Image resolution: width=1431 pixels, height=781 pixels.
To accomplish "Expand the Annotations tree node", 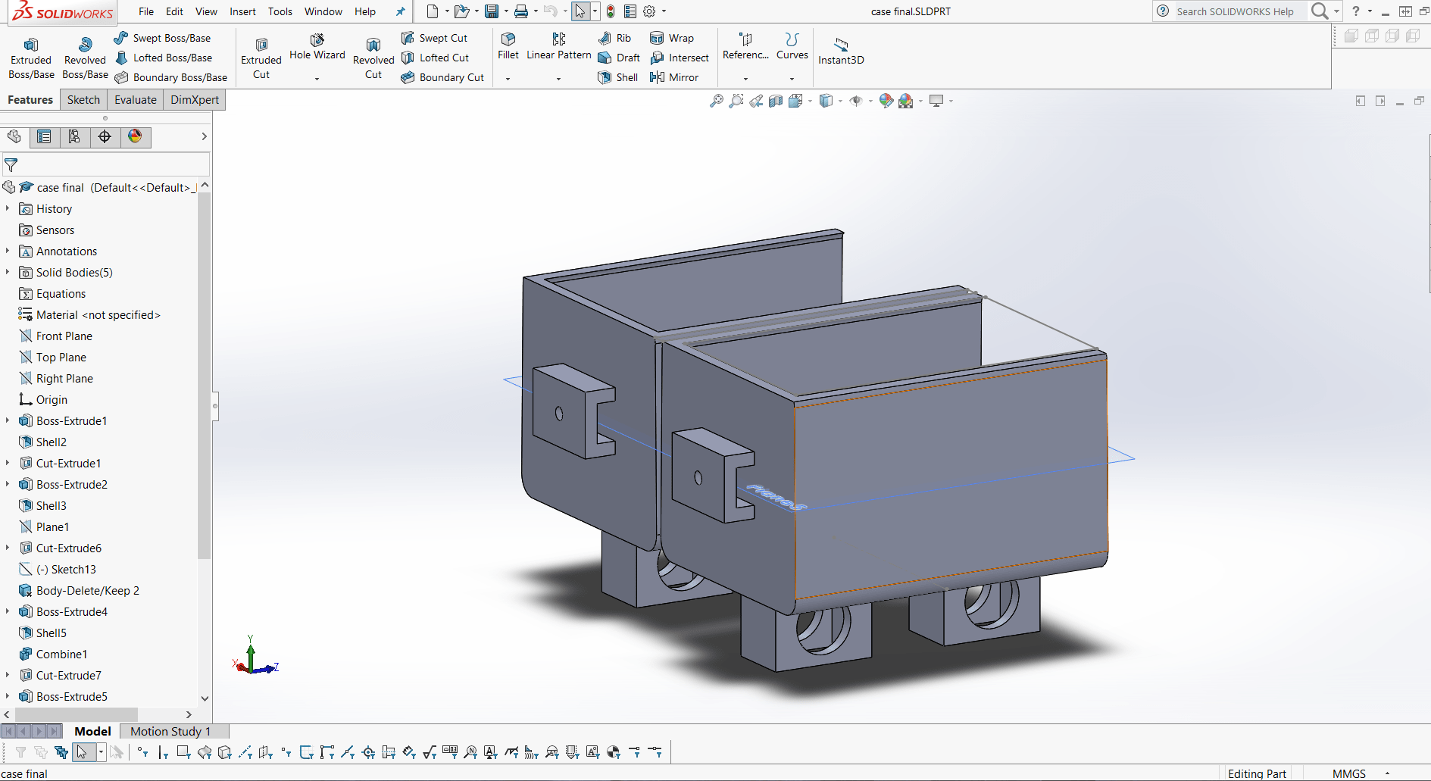I will tap(8, 251).
